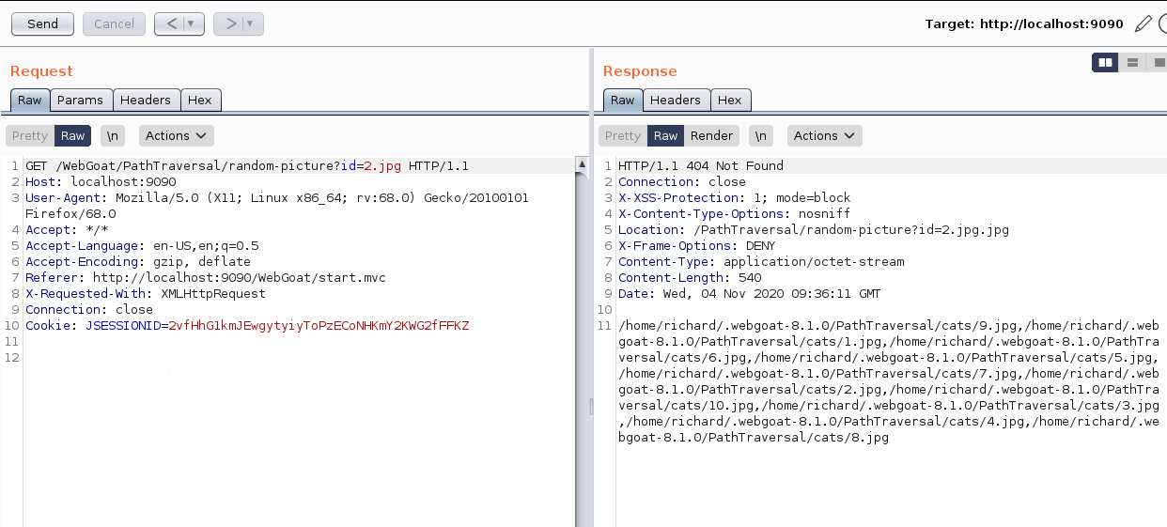Open the request Params tab
This screenshot has width=1167, height=527.
pos(80,100)
